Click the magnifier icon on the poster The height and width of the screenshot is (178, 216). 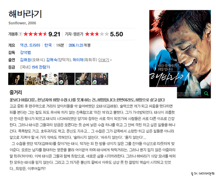(x=206, y=93)
